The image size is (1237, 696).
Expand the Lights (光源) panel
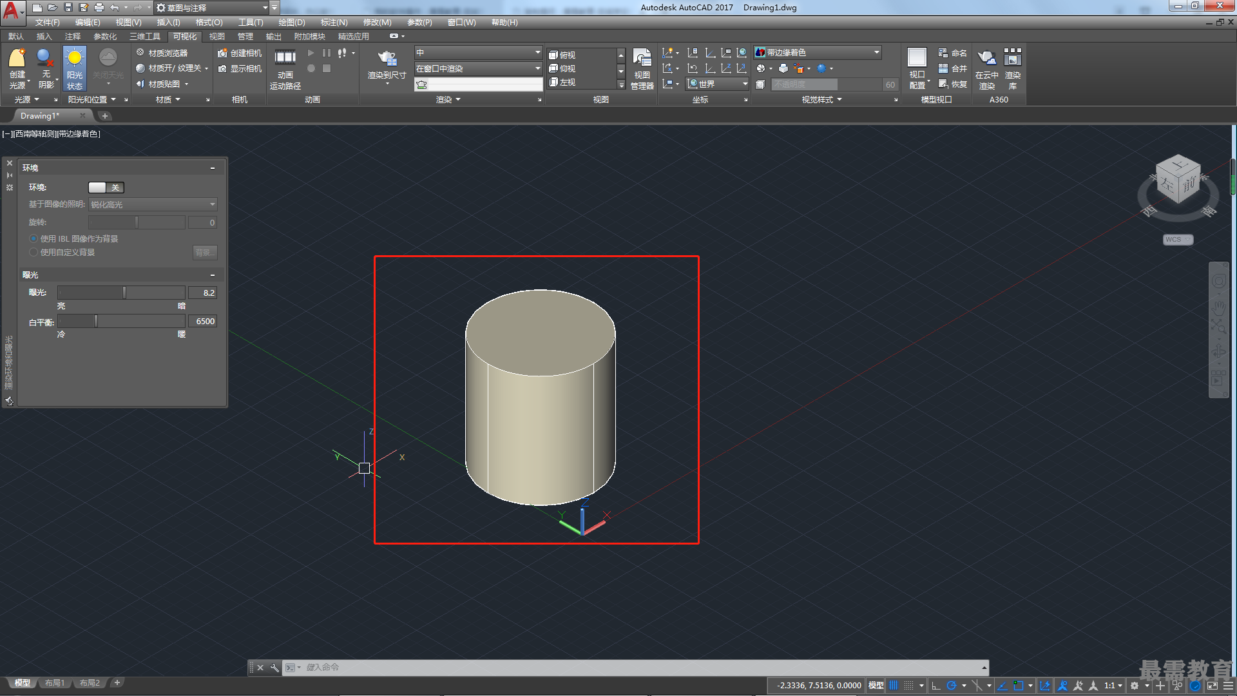(26, 99)
